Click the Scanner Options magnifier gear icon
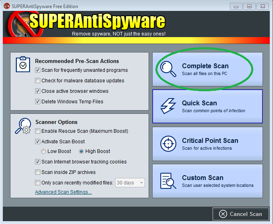273x224 pixels. [23, 126]
